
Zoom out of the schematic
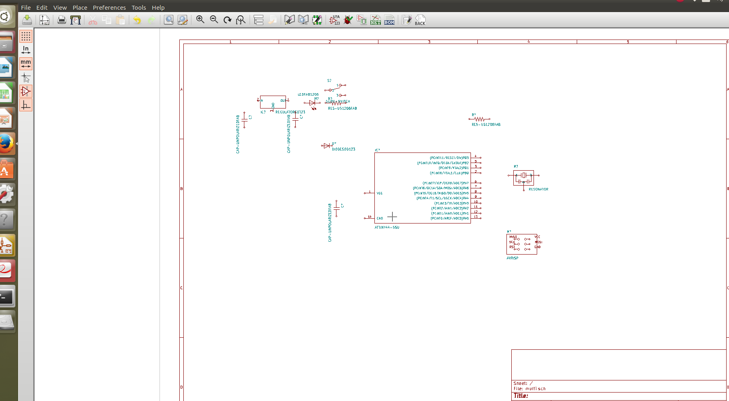[214, 19]
